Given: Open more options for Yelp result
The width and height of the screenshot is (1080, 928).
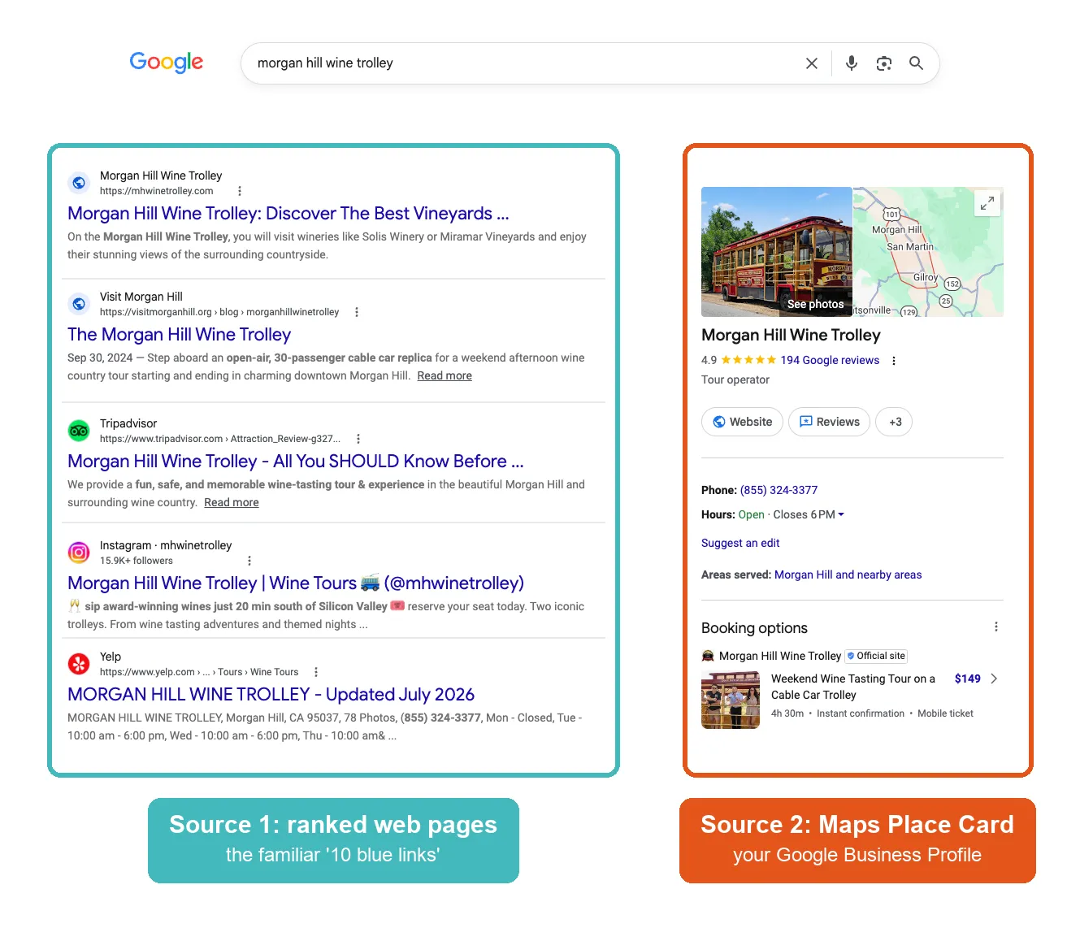Looking at the screenshot, I should coord(315,672).
